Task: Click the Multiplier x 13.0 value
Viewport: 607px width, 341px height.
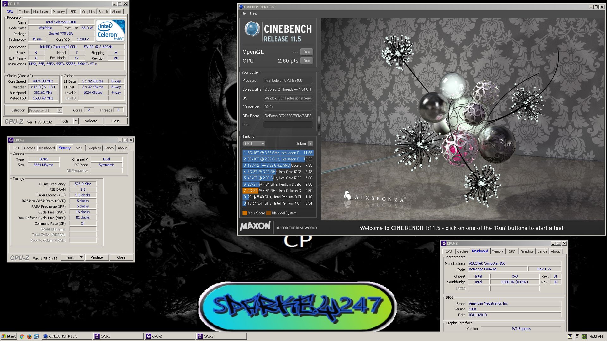Action: (x=43, y=87)
